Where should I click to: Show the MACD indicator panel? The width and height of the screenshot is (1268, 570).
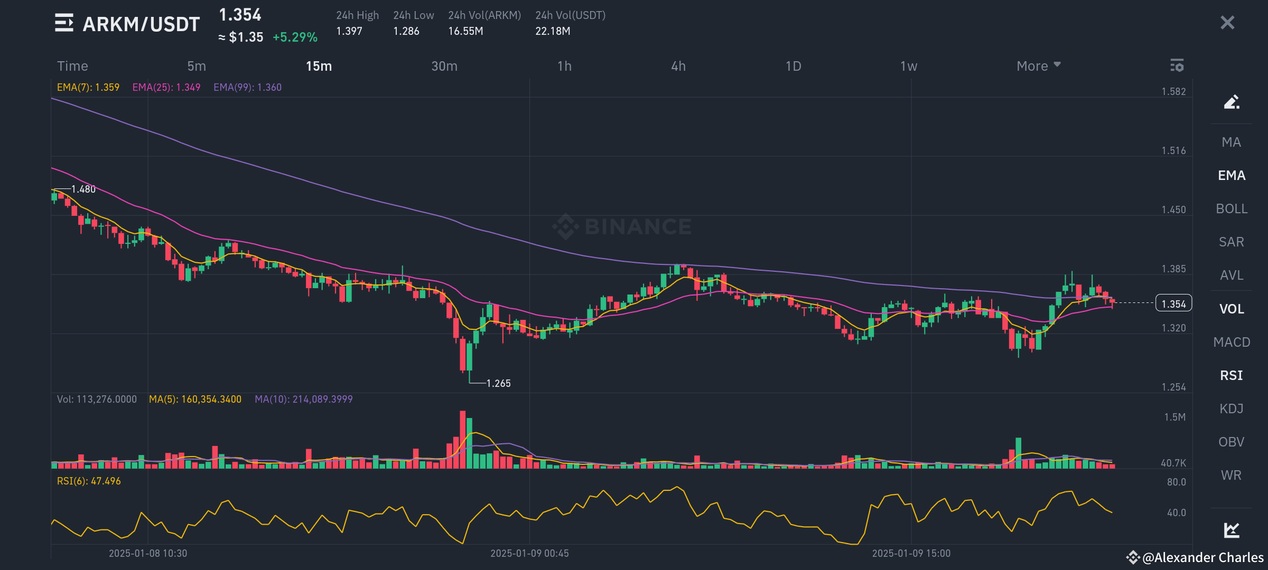[x=1231, y=342]
